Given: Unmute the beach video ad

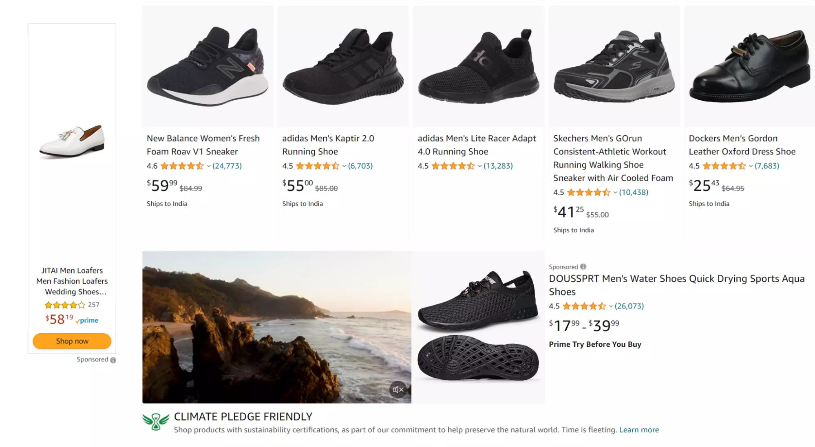Looking at the screenshot, I should tap(398, 390).
